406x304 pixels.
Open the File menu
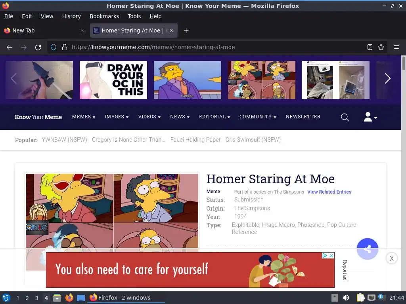pyautogui.click(x=9, y=16)
